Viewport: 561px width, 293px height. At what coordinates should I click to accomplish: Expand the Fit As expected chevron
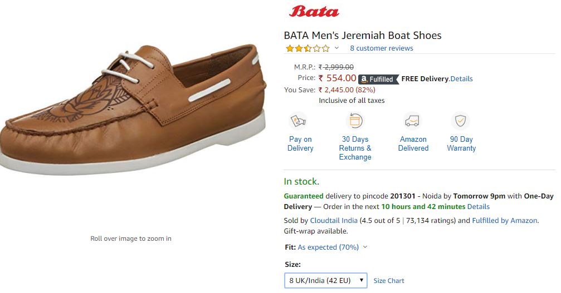click(x=365, y=247)
